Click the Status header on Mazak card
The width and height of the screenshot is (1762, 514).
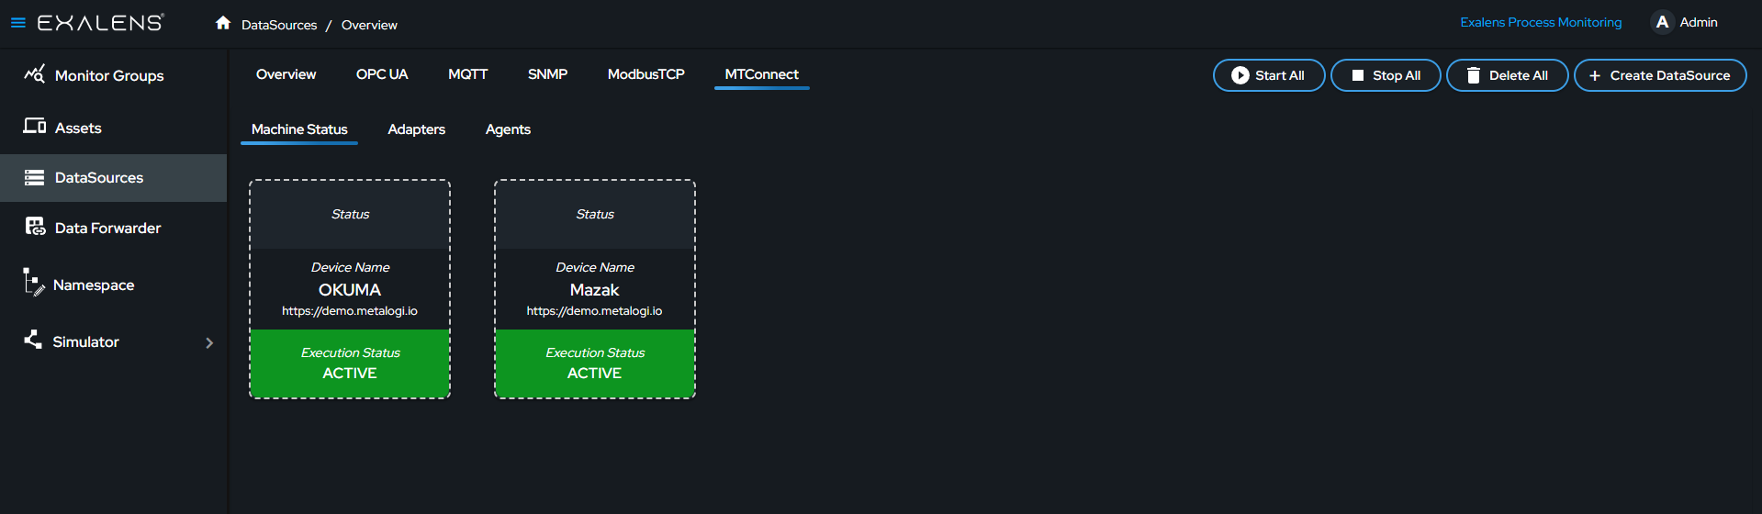click(x=595, y=214)
